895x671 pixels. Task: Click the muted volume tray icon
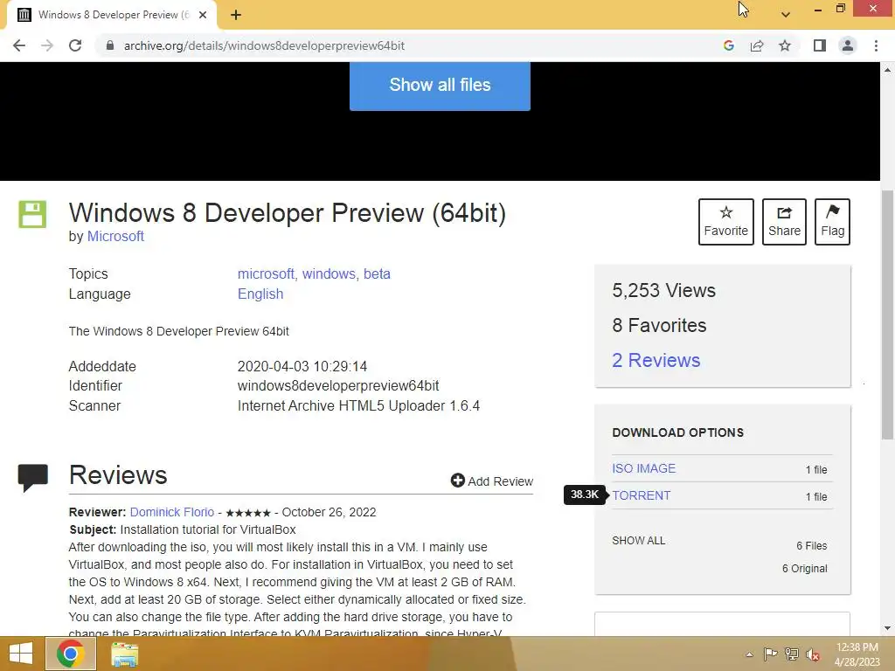tap(813, 654)
